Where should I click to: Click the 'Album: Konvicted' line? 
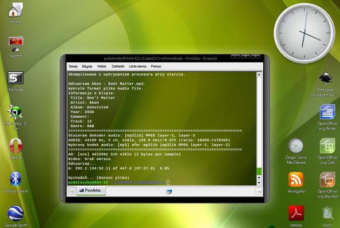89,107
